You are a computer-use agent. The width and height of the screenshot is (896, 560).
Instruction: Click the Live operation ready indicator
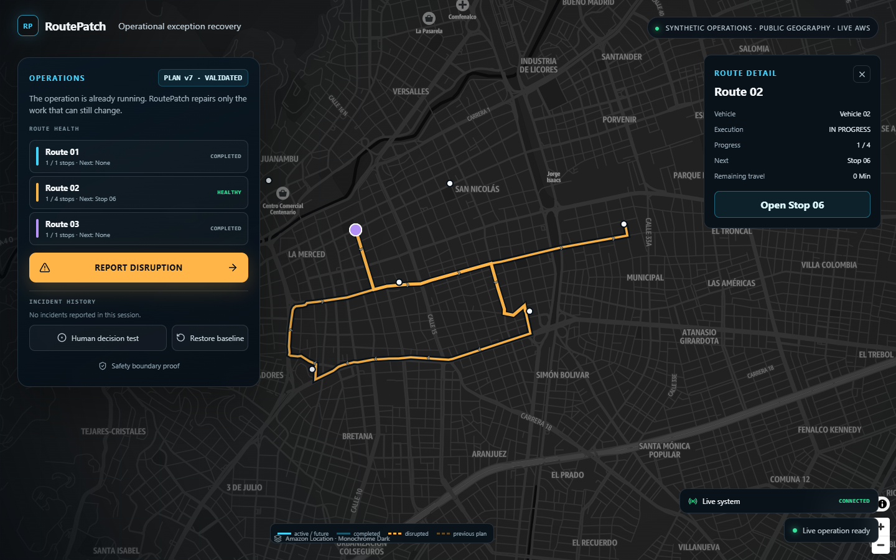pyautogui.click(x=831, y=531)
